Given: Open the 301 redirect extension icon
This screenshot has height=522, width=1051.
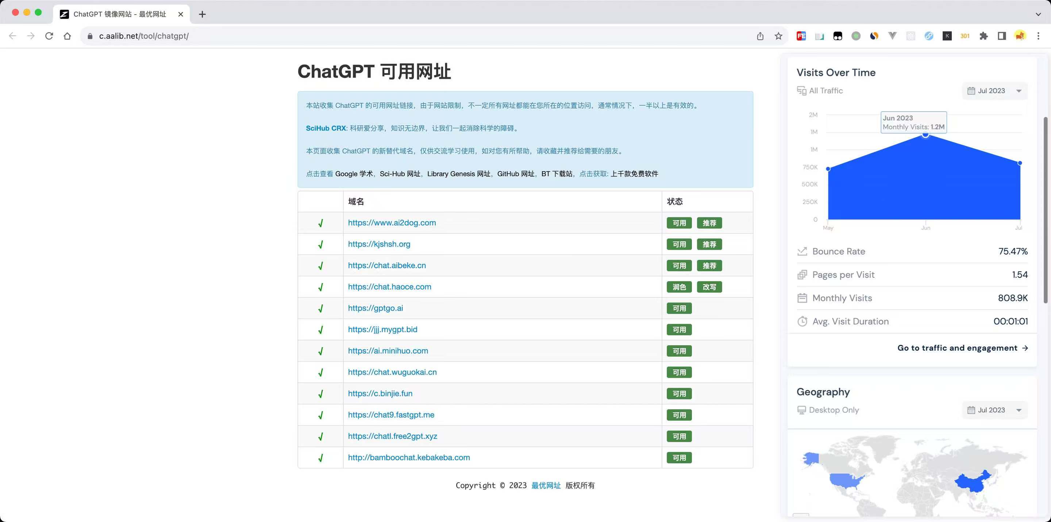Looking at the screenshot, I should pos(965,36).
